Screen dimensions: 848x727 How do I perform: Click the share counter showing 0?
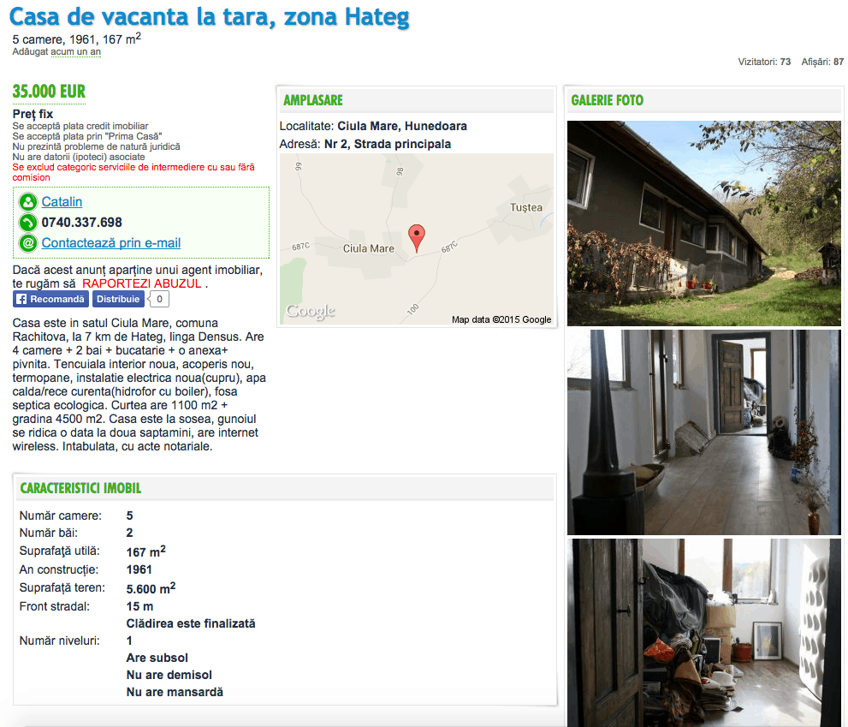coord(159,300)
